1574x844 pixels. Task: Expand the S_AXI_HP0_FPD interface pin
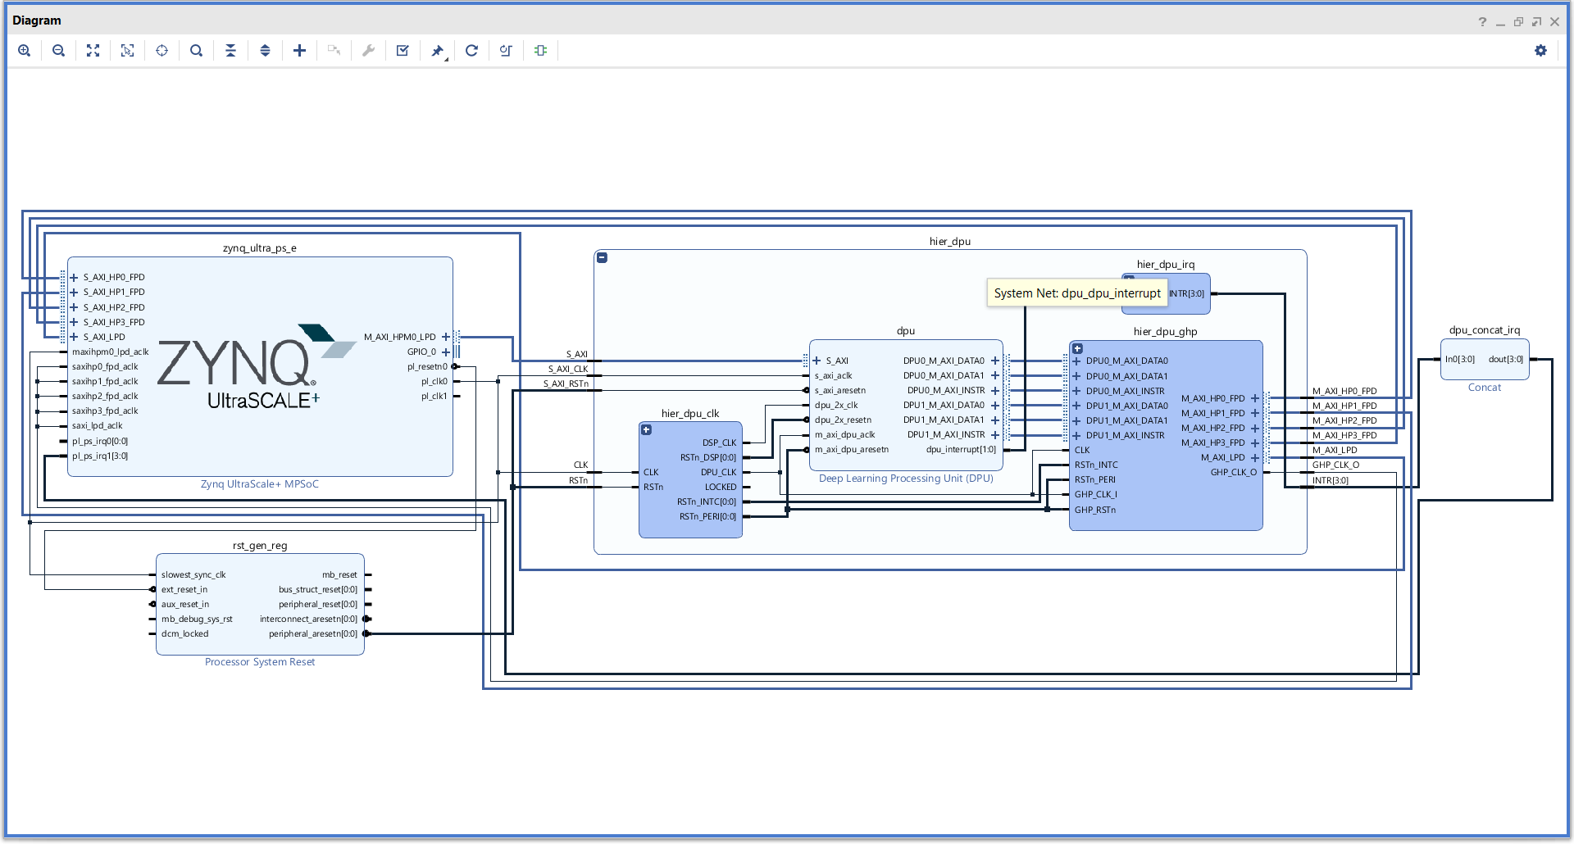pos(73,277)
